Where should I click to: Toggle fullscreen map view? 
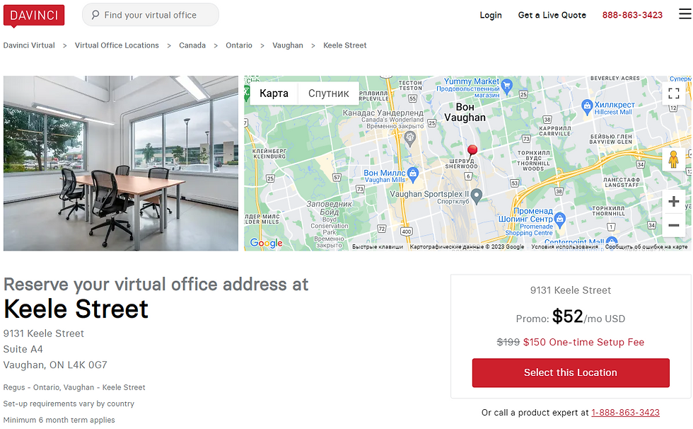click(673, 93)
